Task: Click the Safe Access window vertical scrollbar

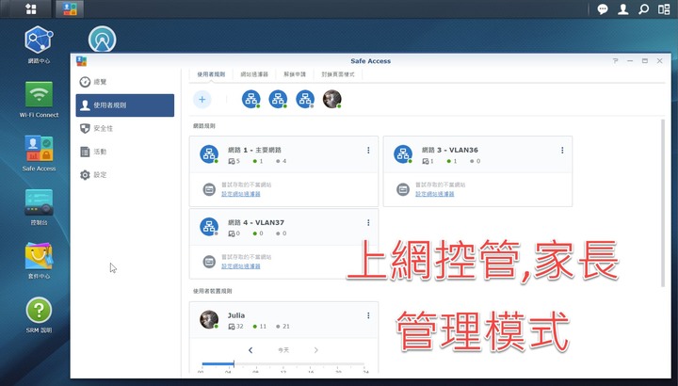Action: pyautogui.click(x=663, y=203)
